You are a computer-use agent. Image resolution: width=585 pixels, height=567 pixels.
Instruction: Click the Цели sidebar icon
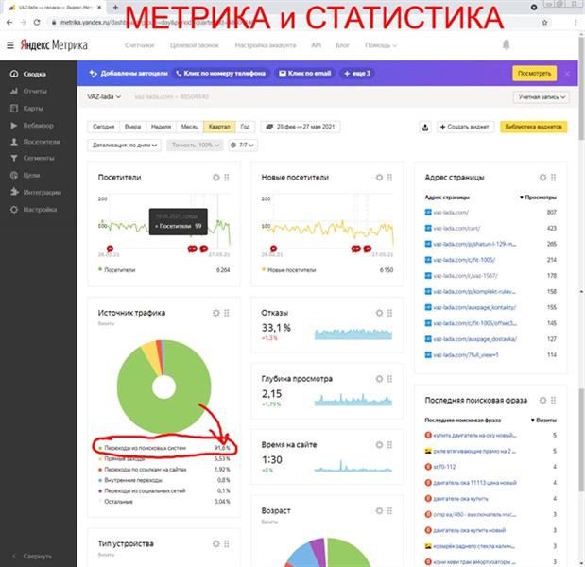coord(14,175)
